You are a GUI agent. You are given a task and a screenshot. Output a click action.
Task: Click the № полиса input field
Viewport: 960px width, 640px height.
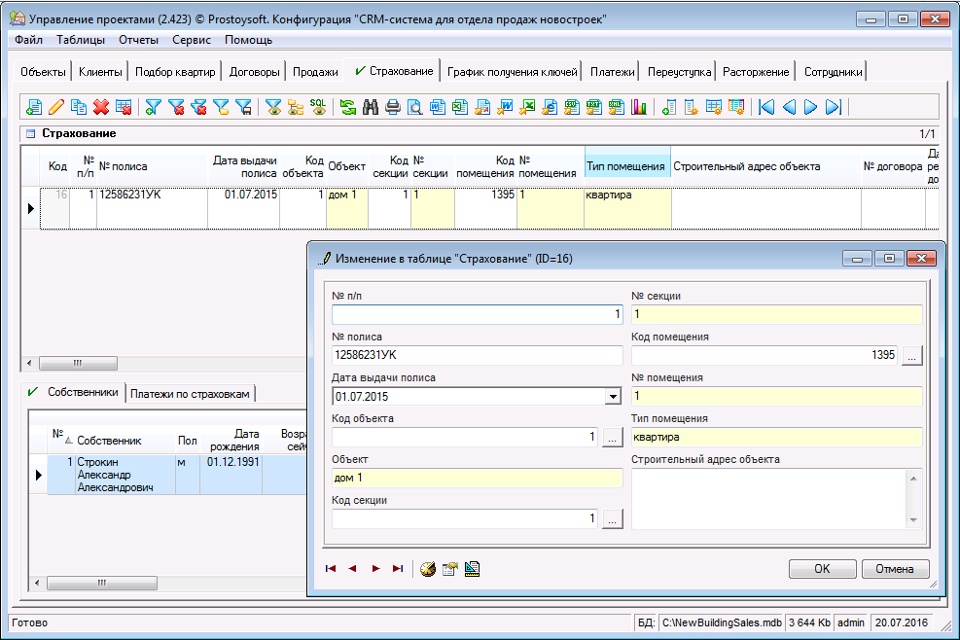(477, 356)
